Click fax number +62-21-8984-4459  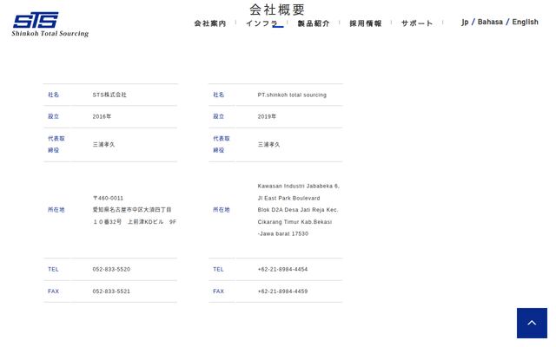[x=282, y=291]
